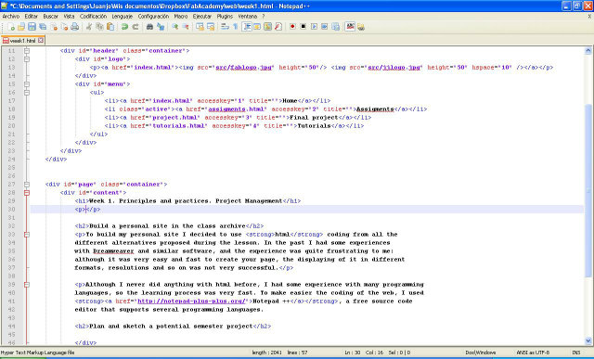The height and width of the screenshot is (359, 594).
Task: Collapse the ul fold at line 16
Action: click(27, 93)
